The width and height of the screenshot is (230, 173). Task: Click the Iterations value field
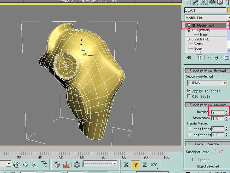click(218, 112)
